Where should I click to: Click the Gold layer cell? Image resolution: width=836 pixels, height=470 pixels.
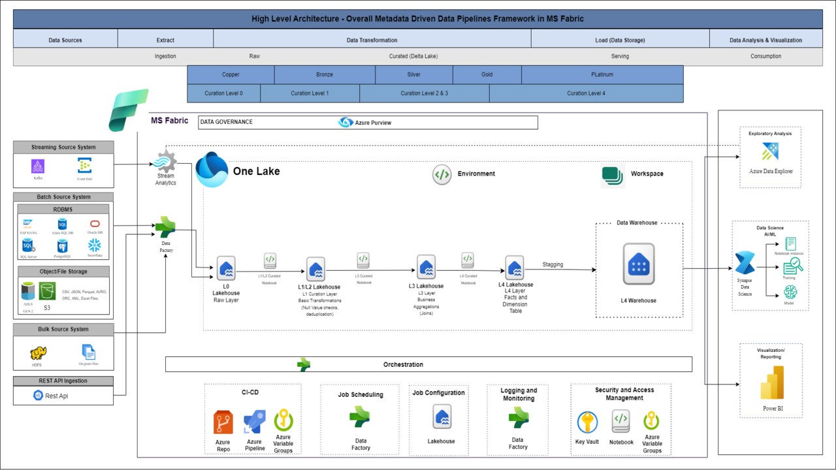(487, 74)
